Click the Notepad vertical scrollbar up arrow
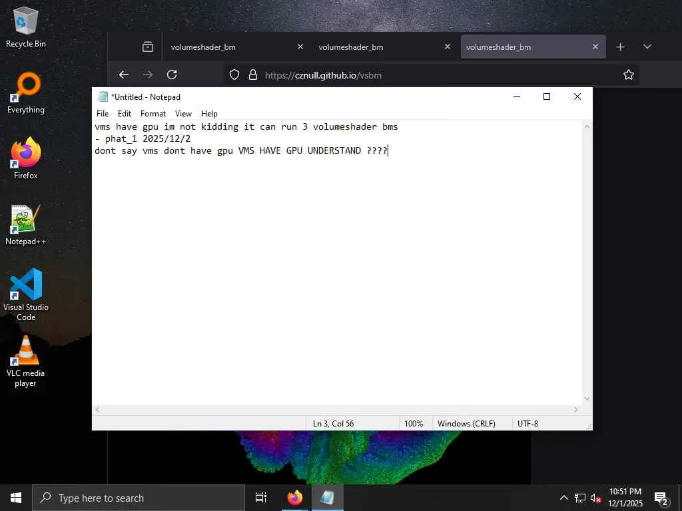The height and width of the screenshot is (511, 682). pos(587,126)
